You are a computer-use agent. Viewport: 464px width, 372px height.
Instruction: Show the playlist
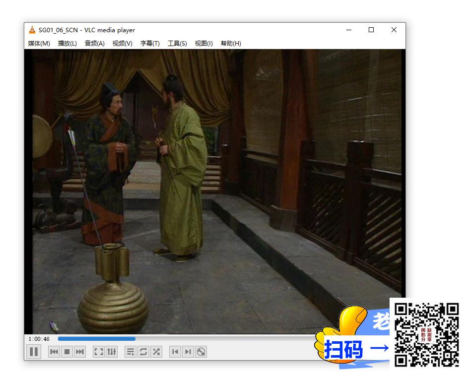pos(130,352)
